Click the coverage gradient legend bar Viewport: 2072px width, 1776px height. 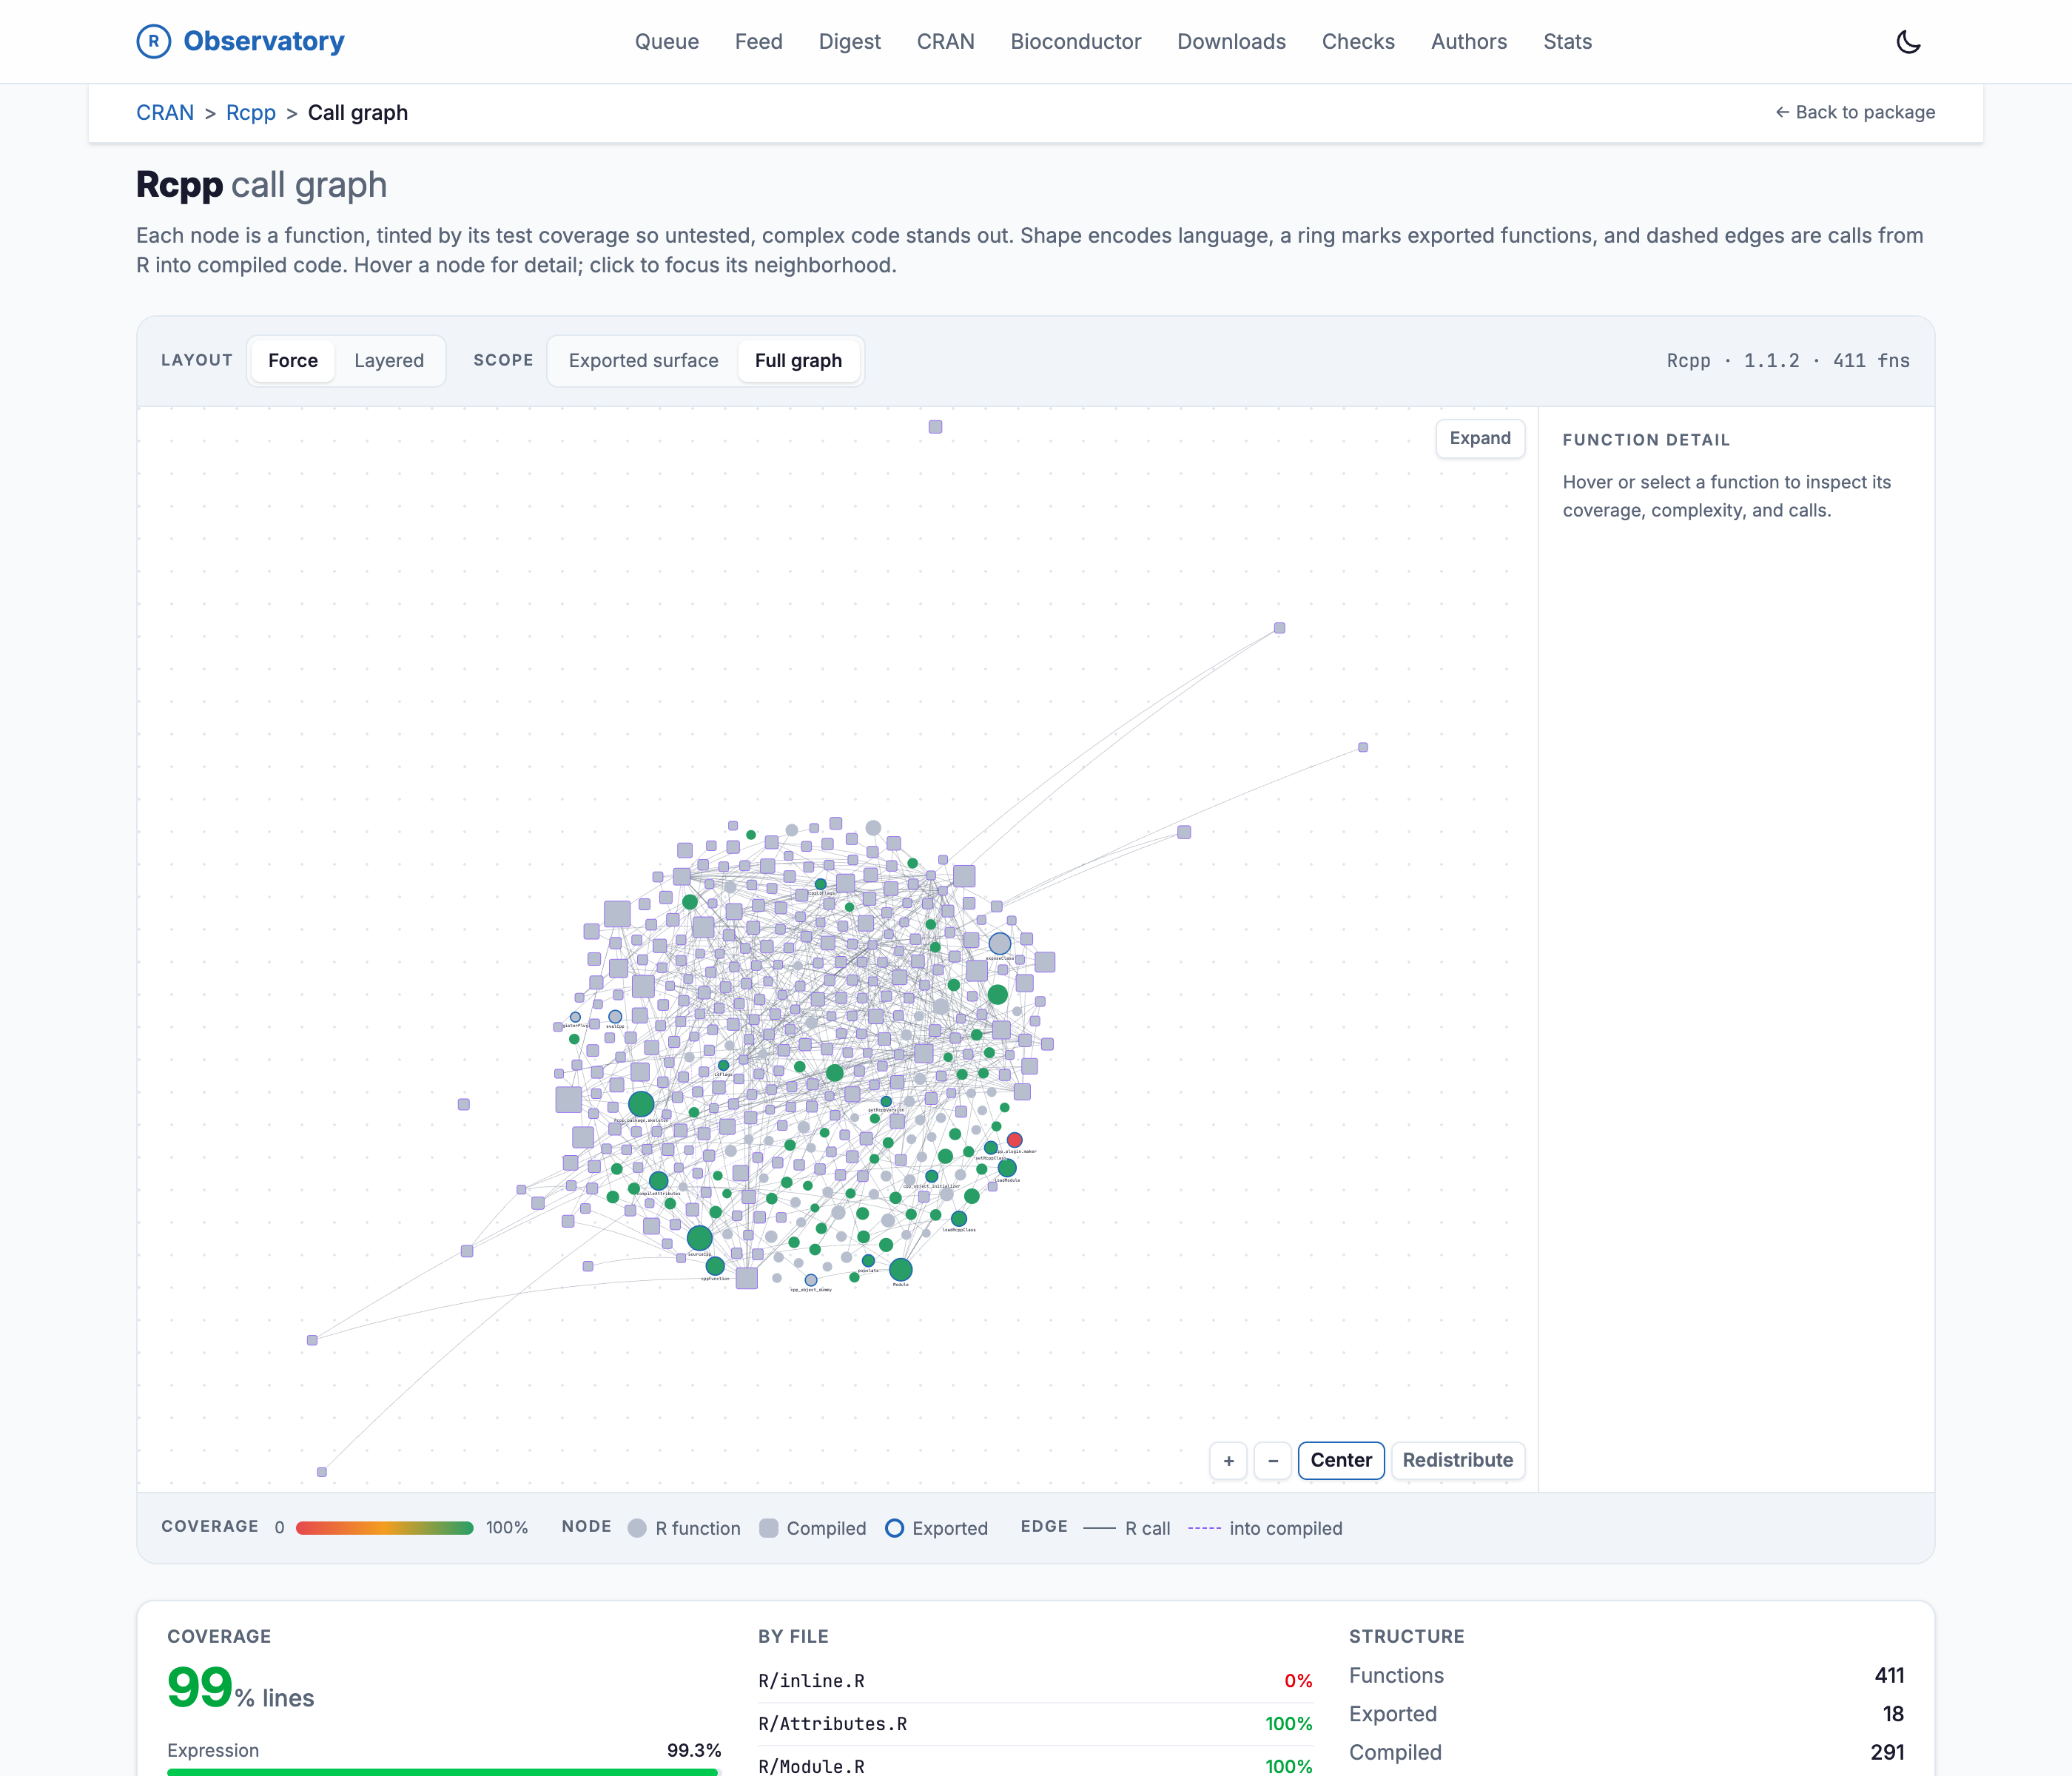[x=385, y=1528]
